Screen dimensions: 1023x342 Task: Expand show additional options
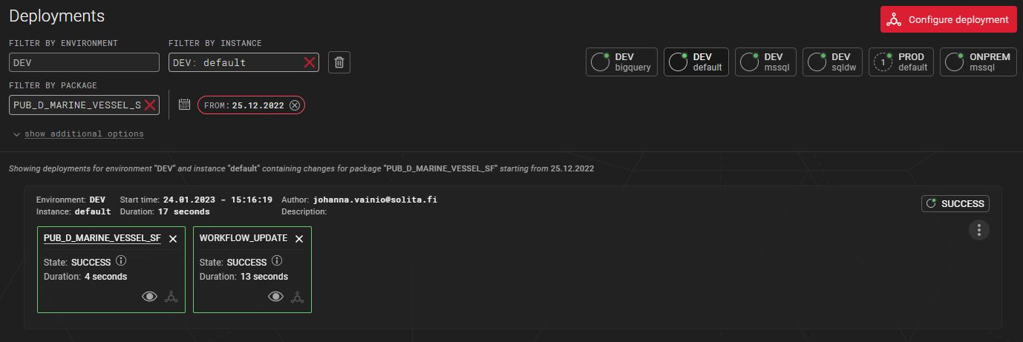(84, 134)
